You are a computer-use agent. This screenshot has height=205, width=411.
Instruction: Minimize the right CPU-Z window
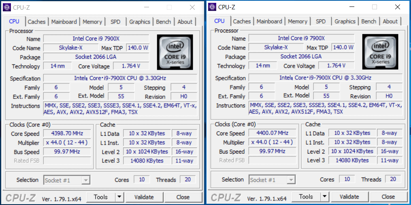[351, 7]
